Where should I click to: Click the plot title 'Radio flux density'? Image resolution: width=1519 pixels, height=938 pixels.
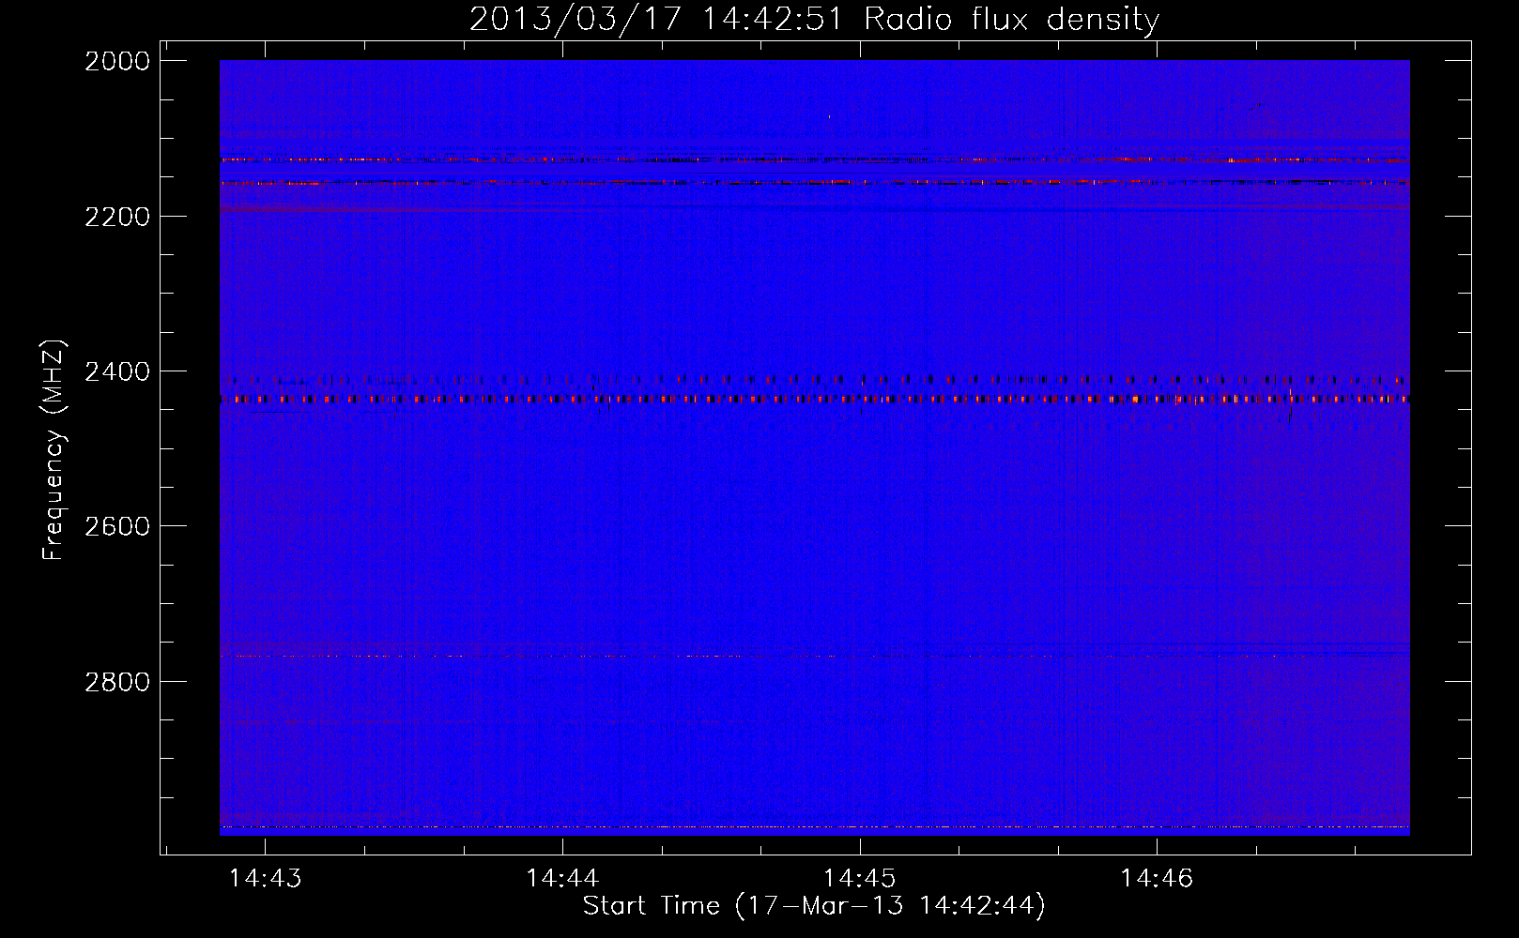pos(1012,19)
